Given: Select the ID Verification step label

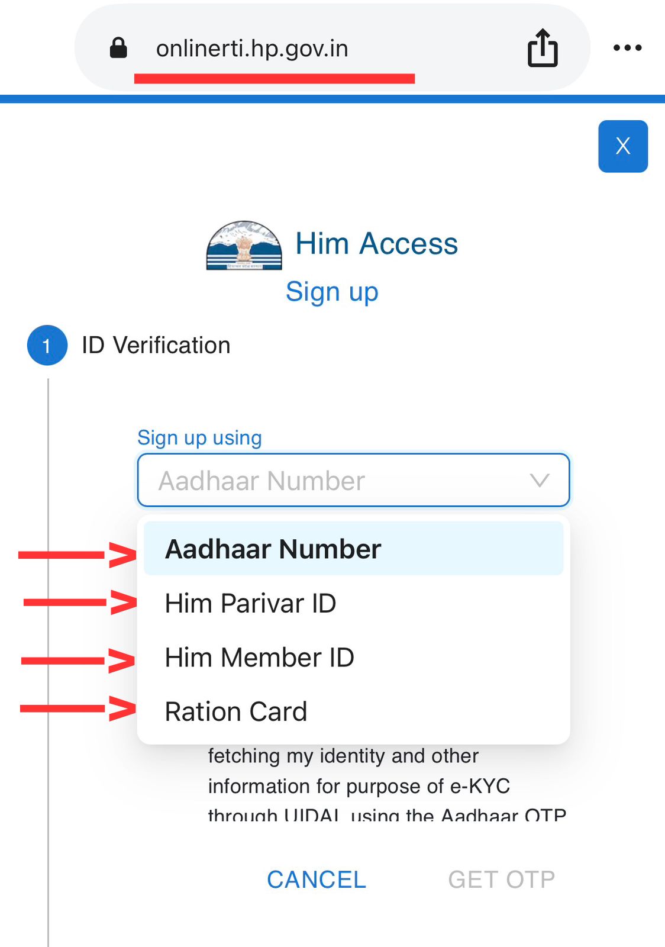Looking at the screenshot, I should point(156,345).
